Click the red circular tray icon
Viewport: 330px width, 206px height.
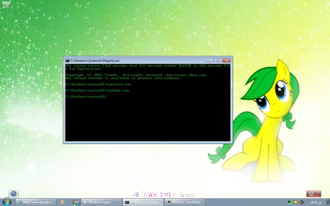(302, 202)
